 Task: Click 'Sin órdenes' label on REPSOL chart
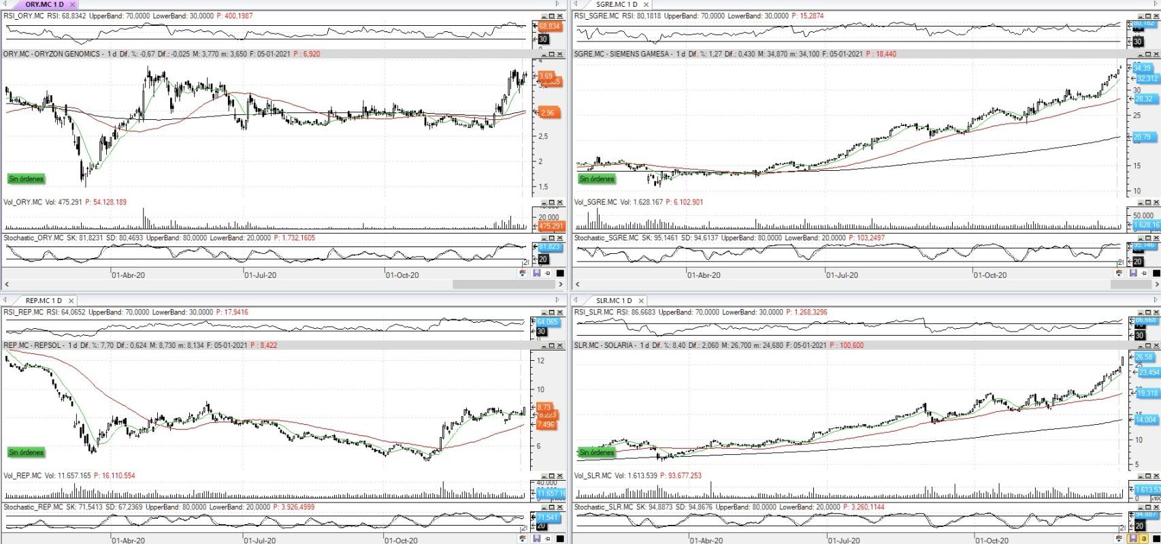pos(26,452)
